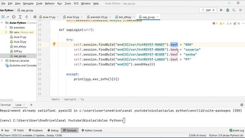245x138 pixels.
Task: Open the VCS menu
Action: [76, 3]
